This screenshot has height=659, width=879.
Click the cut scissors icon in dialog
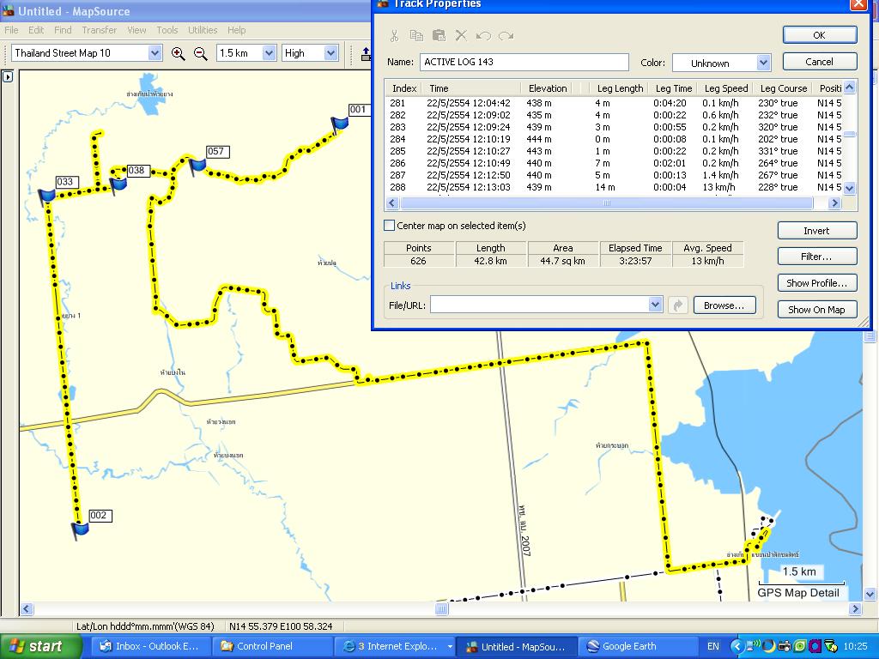[x=394, y=36]
